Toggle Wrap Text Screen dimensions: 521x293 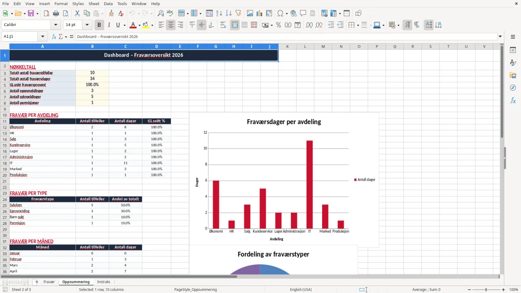click(223, 25)
